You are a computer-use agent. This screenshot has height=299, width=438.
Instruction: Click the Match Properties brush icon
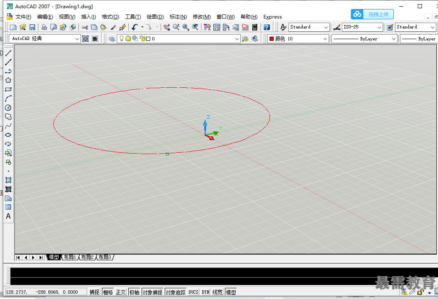(113, 27)
